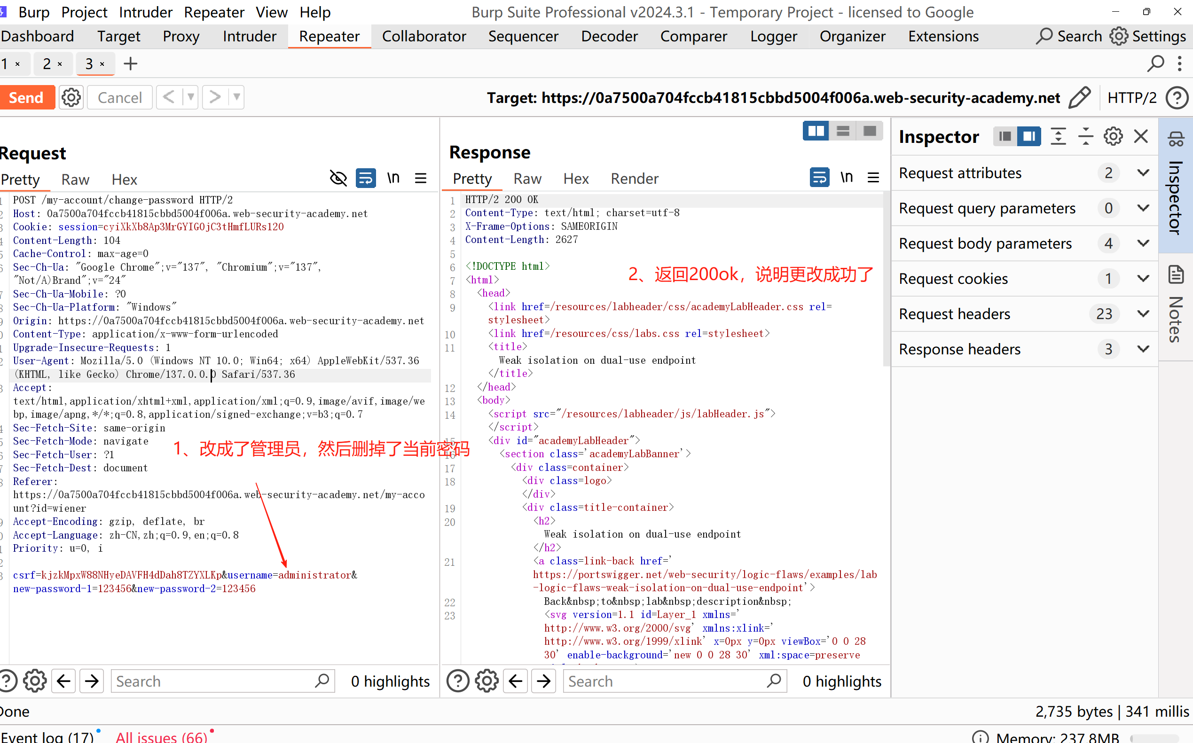Screen dimensions: 1193x743
Task: Toggle the \n display in Response panel
Action: tap(846, 177)
